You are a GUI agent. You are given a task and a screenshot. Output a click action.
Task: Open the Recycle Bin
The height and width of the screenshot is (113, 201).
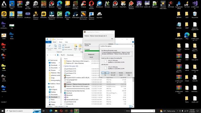[195, 15]
